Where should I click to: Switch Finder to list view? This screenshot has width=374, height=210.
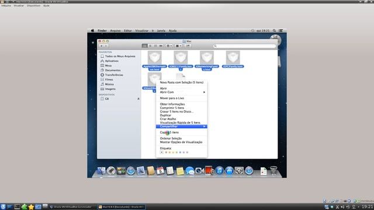(150, 45)
